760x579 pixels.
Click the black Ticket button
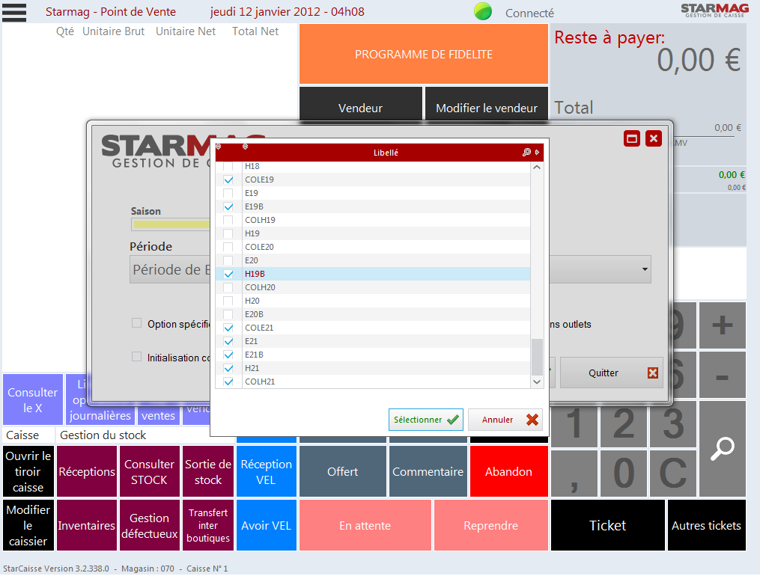tap(608, 525)
